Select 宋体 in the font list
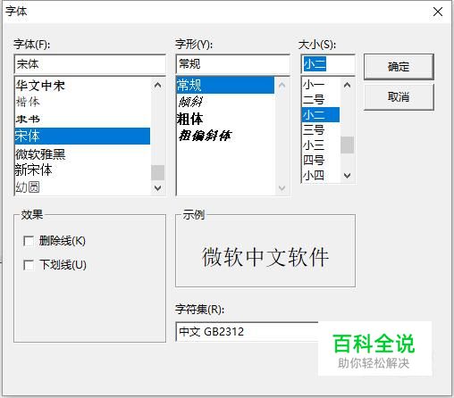This screenshot has height=398, width=454. pyautogui.click(x=82, y=136)
